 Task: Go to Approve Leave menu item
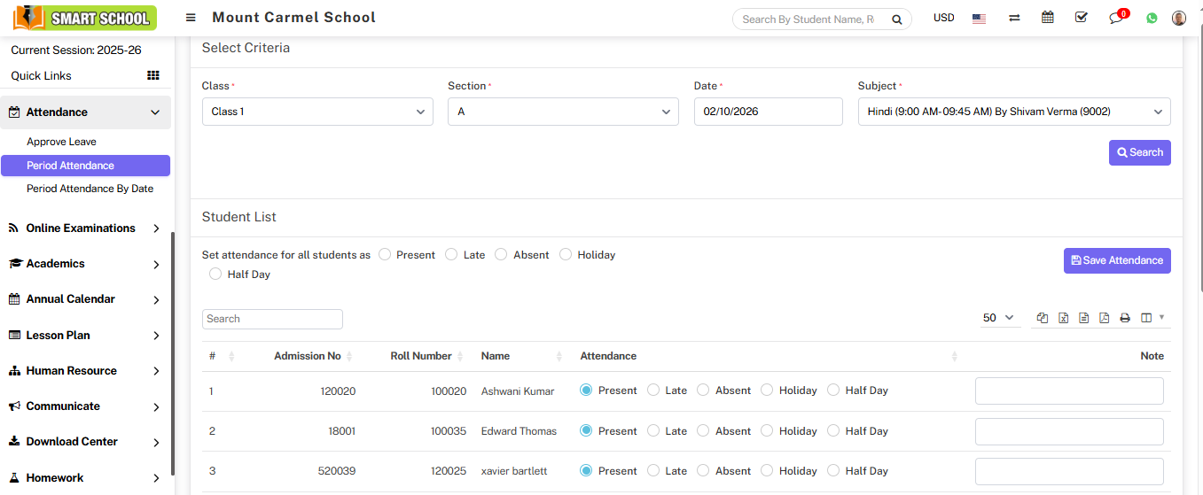61,142
